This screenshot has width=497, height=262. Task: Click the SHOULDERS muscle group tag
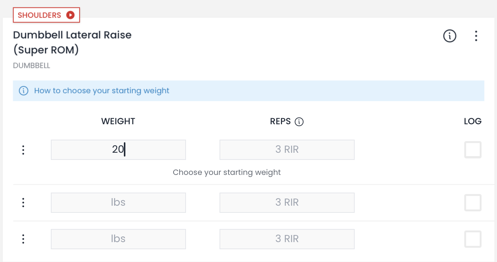40,15
